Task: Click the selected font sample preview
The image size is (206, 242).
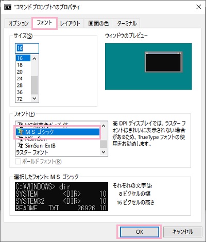Action: 61,197
